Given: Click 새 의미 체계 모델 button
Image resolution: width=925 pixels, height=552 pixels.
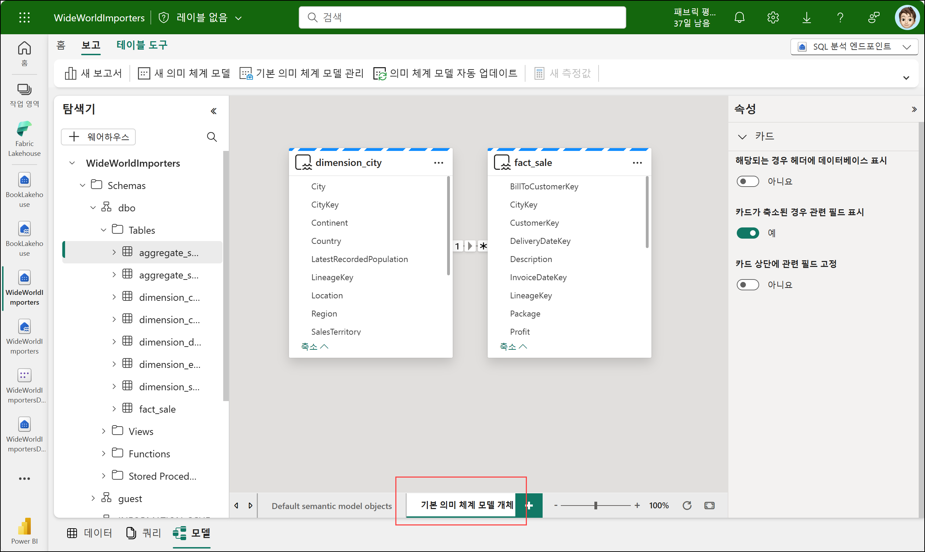Looking at the screenshot, I should (x=184, y=73).
